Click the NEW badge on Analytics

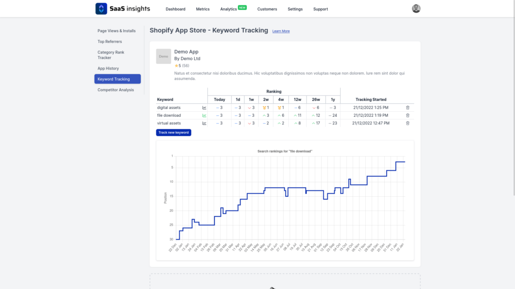coord(242,8)
